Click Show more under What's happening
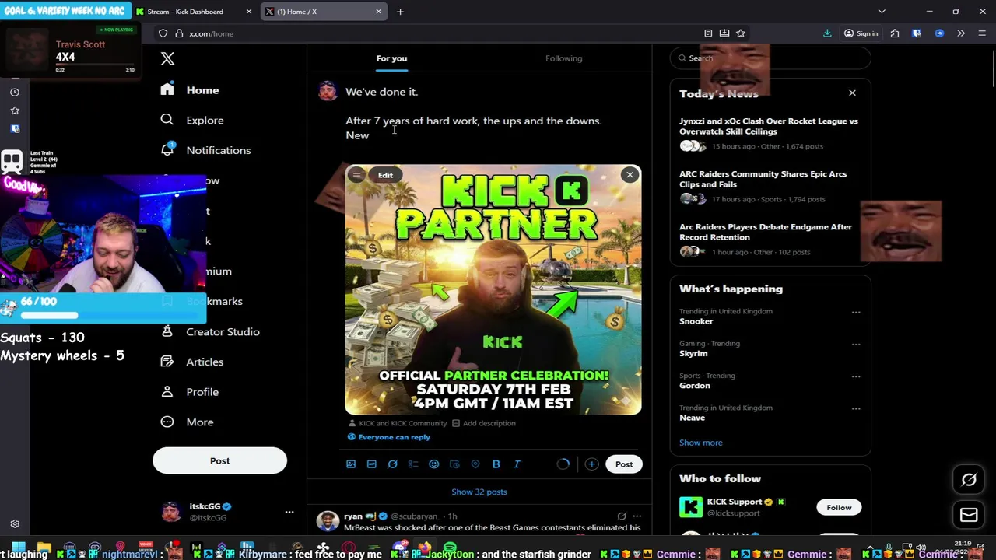 (x=701, y=443)
